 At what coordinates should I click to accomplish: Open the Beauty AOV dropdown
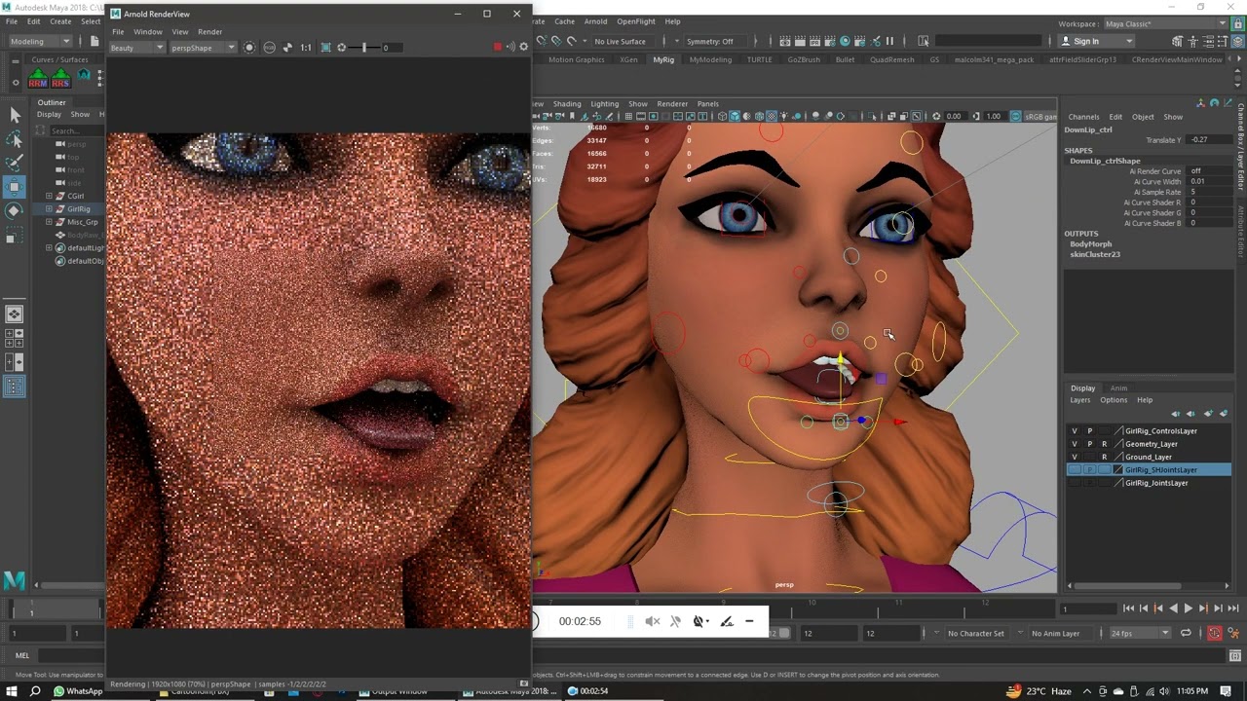tap(136, 47)
